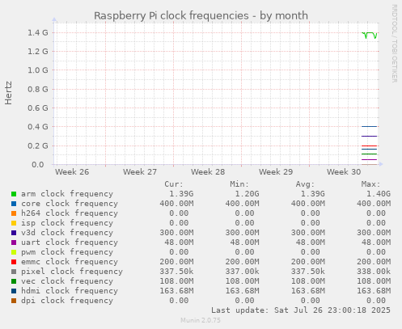Viewport: 402px width, 329px height.
Task: Click the '0.4 G' y-axis label
Action: tap(38, 127)
